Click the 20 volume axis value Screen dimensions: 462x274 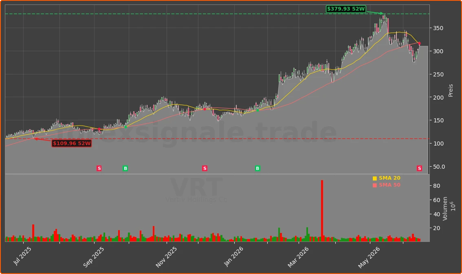(436, 228)
